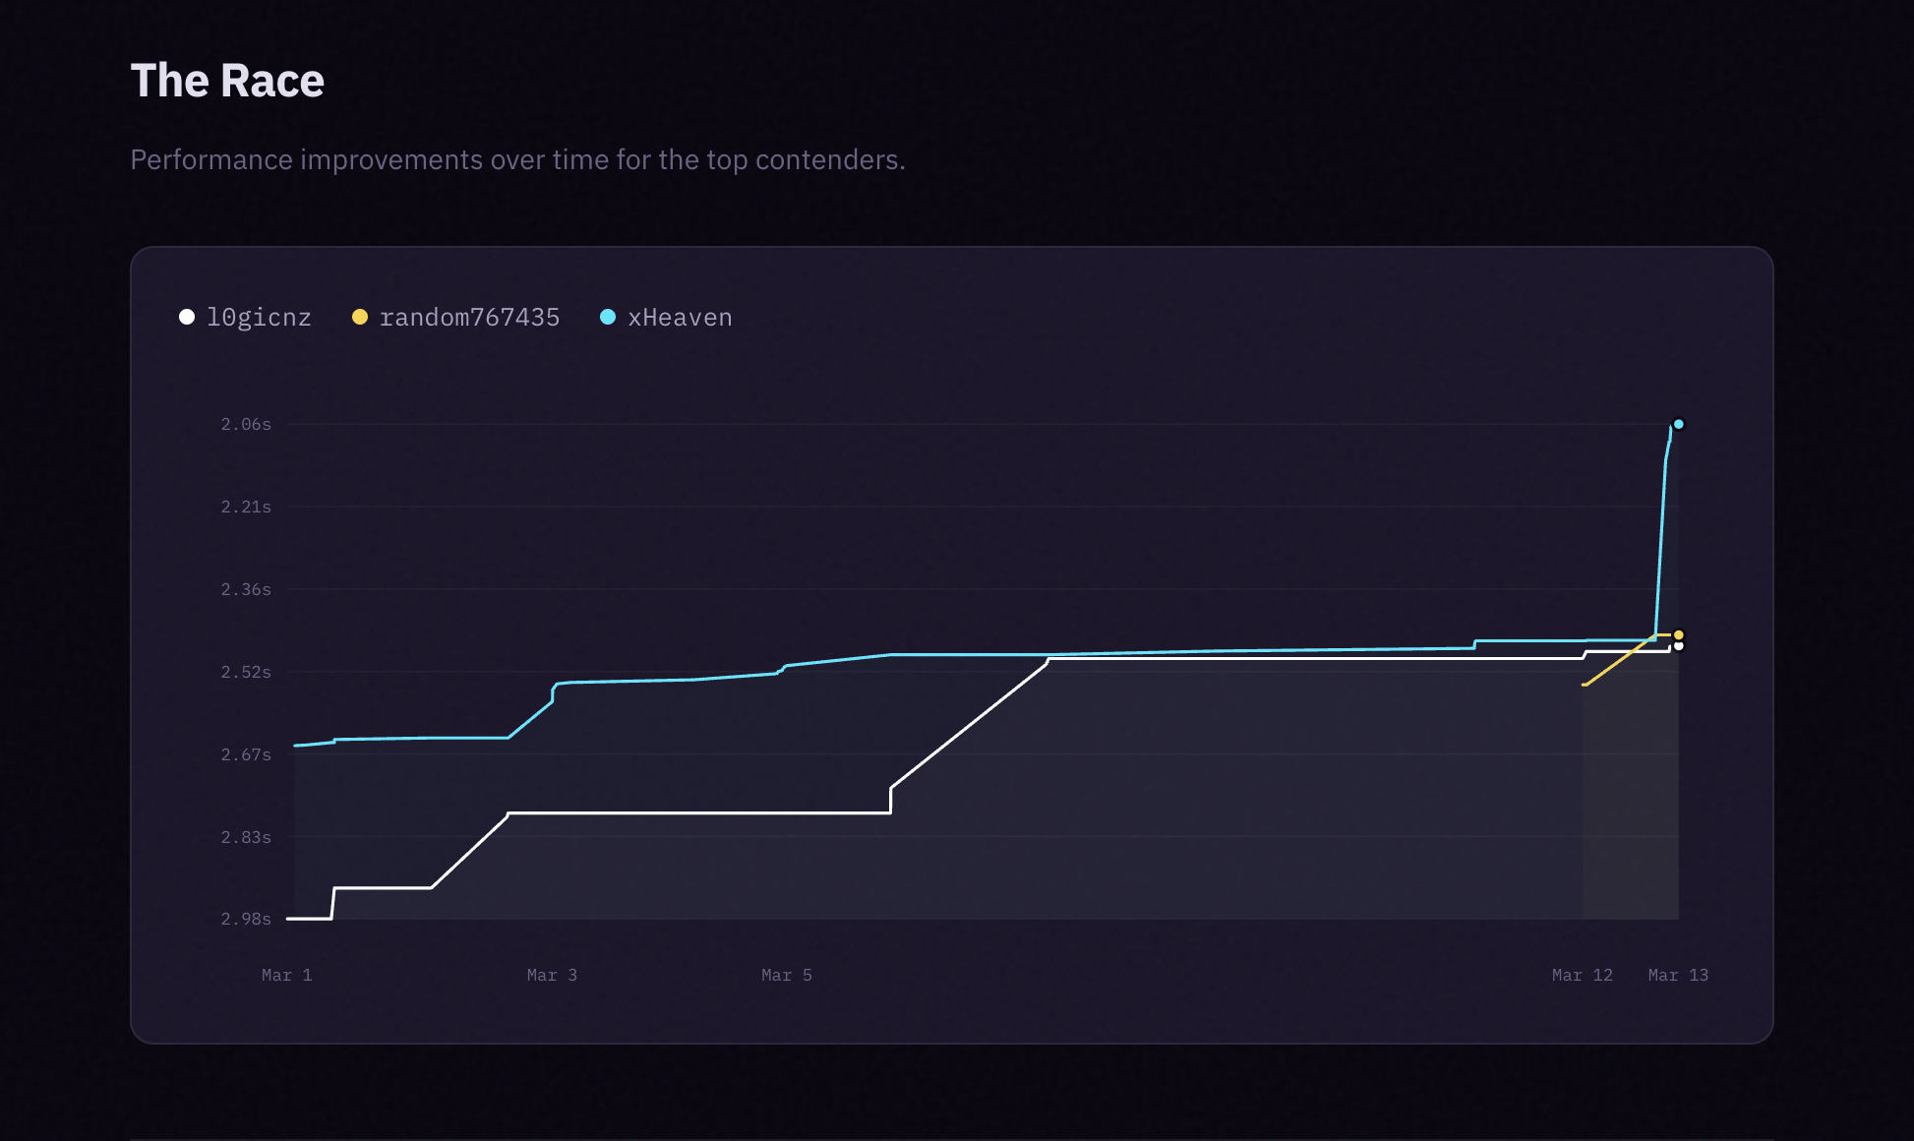Click the Mar 1 axis label
The height and width of the screenshot is (1141, 1914).
[x=286, y=975]
